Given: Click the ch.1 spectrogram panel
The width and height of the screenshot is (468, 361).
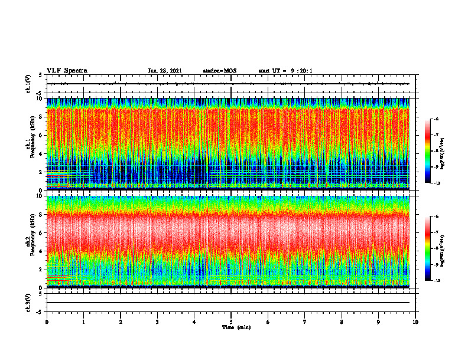Looking at the screenshot, I should 228,144.
